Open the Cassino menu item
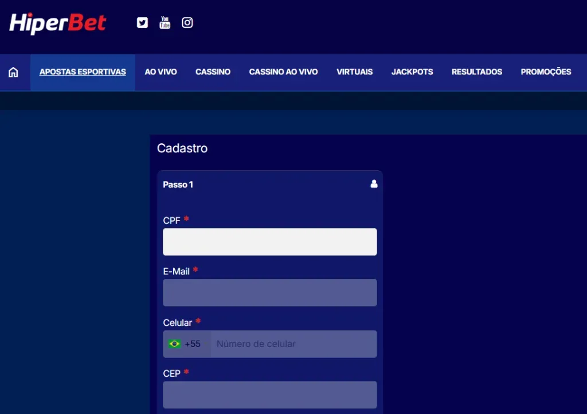The height and width of the screenshot is (414, 587). (x=213, y=72)
